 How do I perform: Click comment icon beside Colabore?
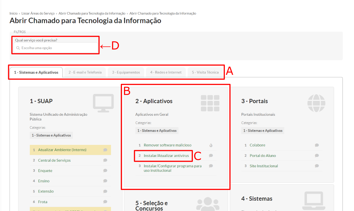click(x=317, y=145)
